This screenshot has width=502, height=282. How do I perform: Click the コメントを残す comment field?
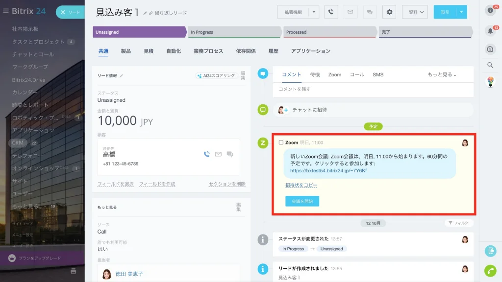point(373,89)
